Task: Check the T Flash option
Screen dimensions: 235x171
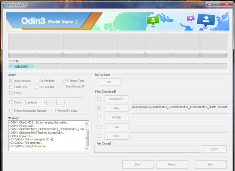Action: (11, 93)
